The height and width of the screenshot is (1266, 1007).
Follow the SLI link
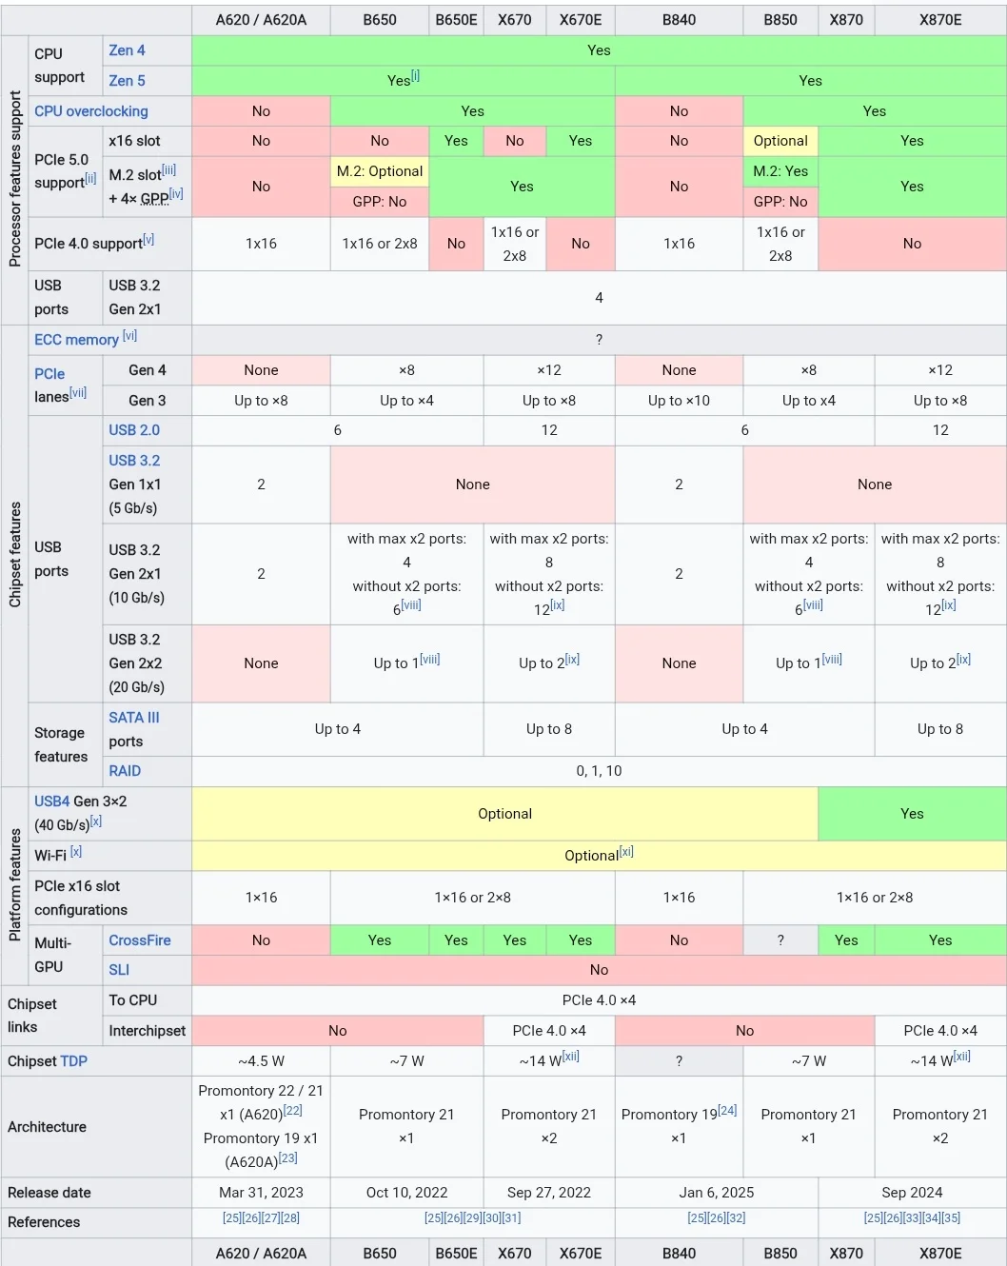tap(119, 970)
